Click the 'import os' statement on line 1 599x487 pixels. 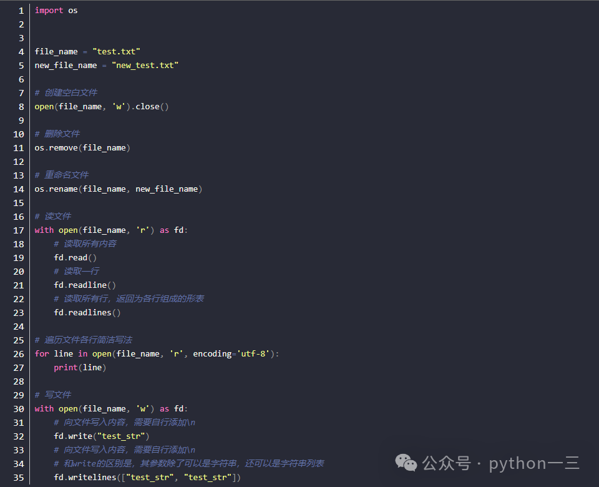coord(56,11)
